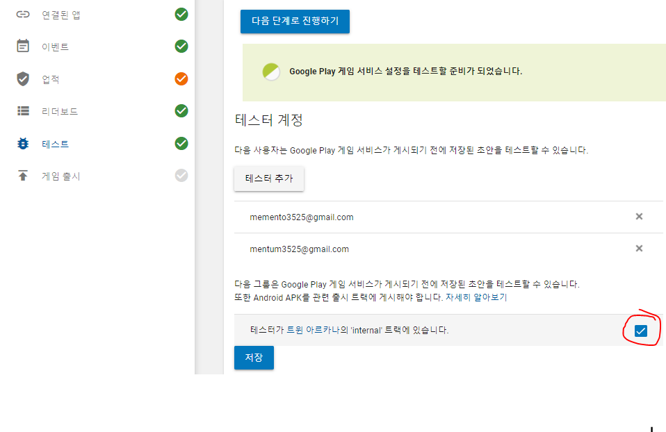Image resolution: width=666 pixels, height=432 pixels.
Task: Click the upload icon beside 게임 출시
Action: [x=23, y=176]
